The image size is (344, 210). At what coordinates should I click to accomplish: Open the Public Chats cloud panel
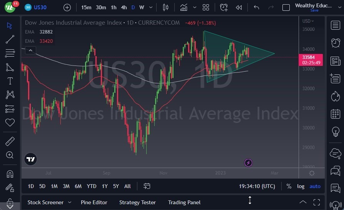click(x=336, y=153)
